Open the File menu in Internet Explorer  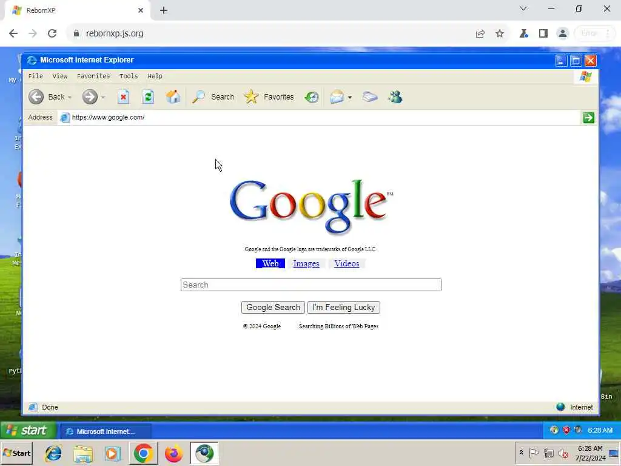[36, 76]
